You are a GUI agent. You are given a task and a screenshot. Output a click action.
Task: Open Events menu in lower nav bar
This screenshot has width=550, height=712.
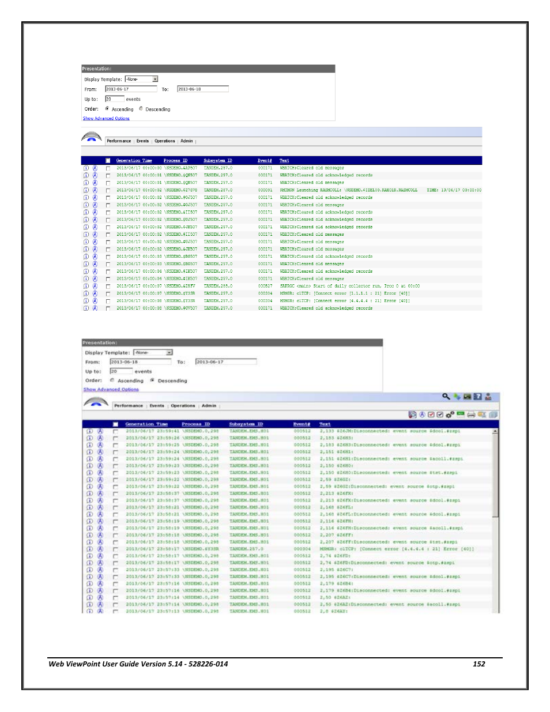click(157, 406)
